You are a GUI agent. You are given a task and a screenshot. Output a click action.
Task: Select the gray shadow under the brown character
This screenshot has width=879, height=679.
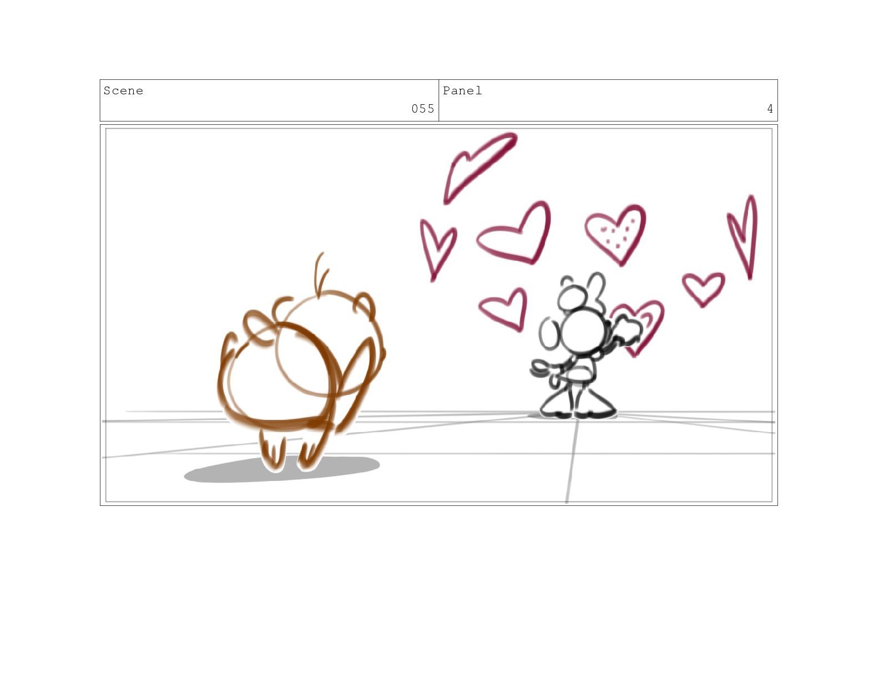(x=282, y=469)
